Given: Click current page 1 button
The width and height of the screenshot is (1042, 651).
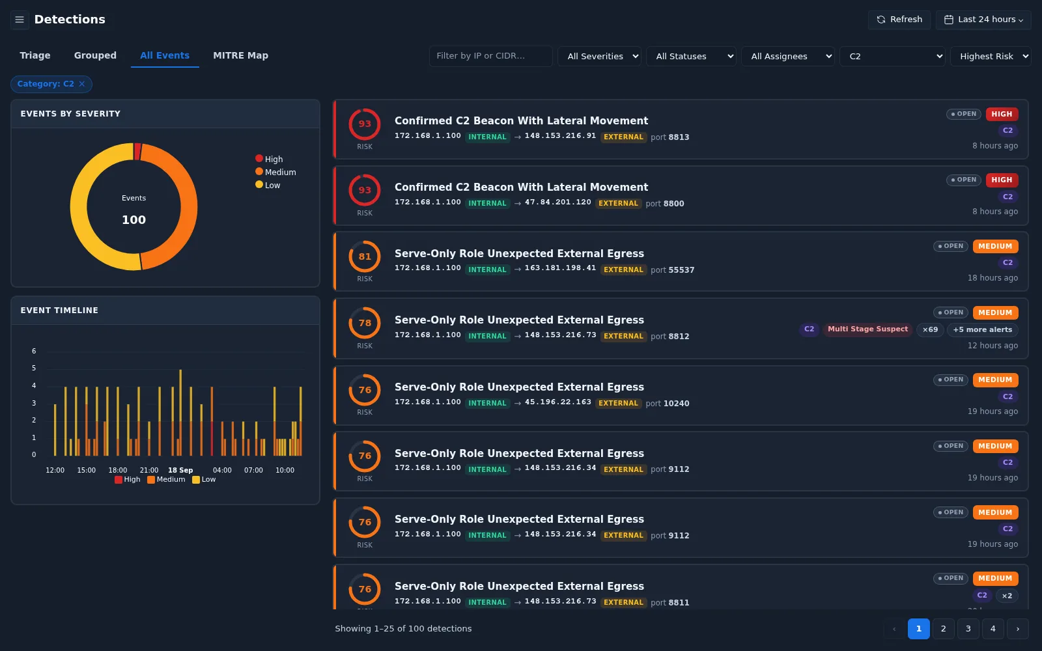Looking at the screenshot, I should coord(919,629).
